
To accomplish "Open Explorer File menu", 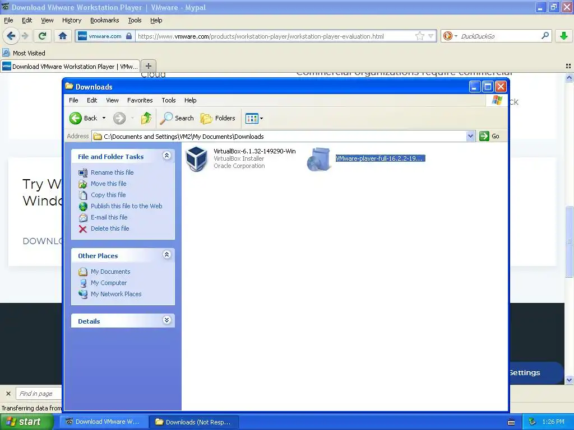I will pos(73,100).
